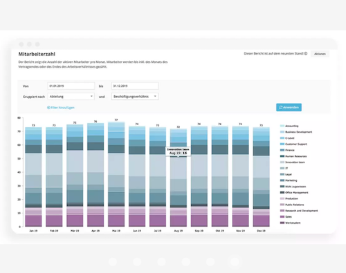Image resolution: width=346 pixels, height=273 pixels.
Task: Click the refresh icon on Anwenden button
Action: point(281,107)
